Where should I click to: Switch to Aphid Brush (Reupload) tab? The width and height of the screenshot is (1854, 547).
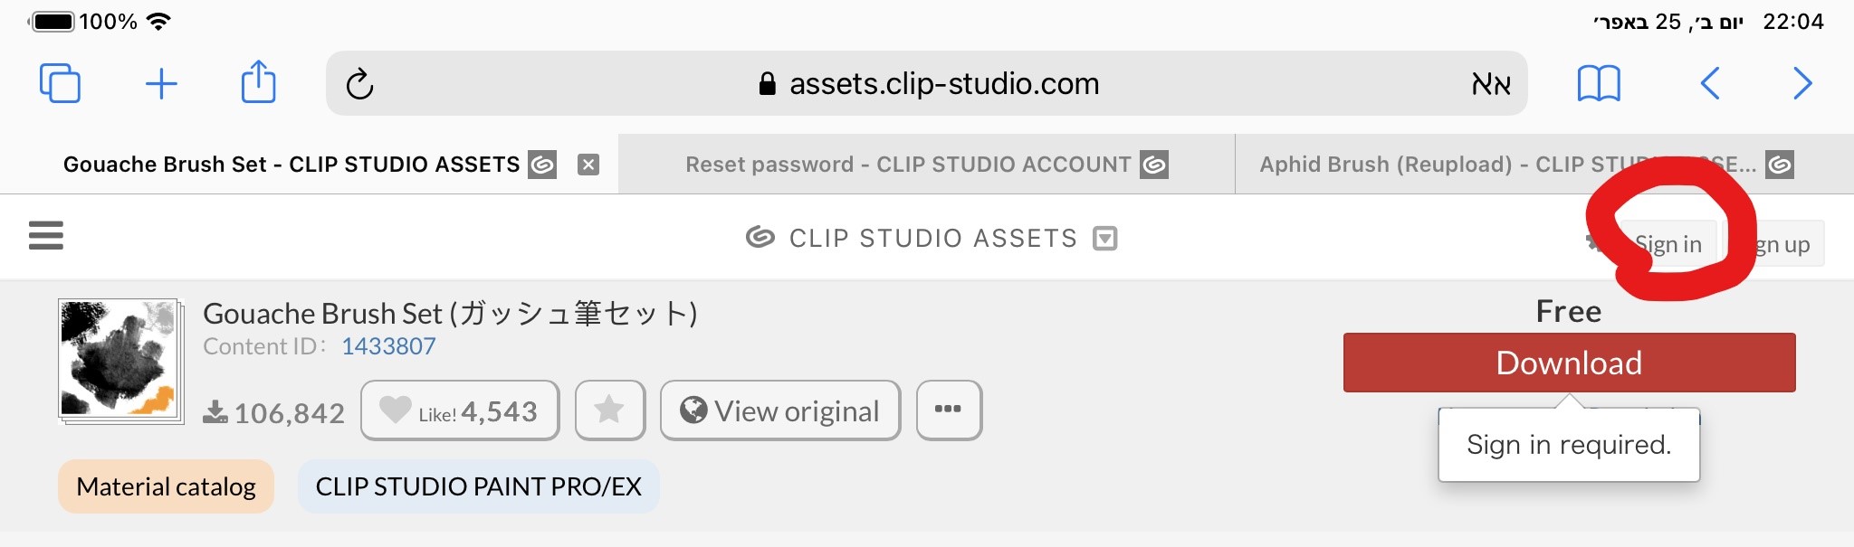(1506, 165)
